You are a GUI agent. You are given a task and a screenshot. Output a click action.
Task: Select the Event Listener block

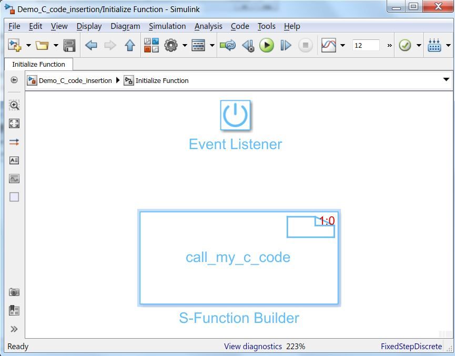[235, 116]
